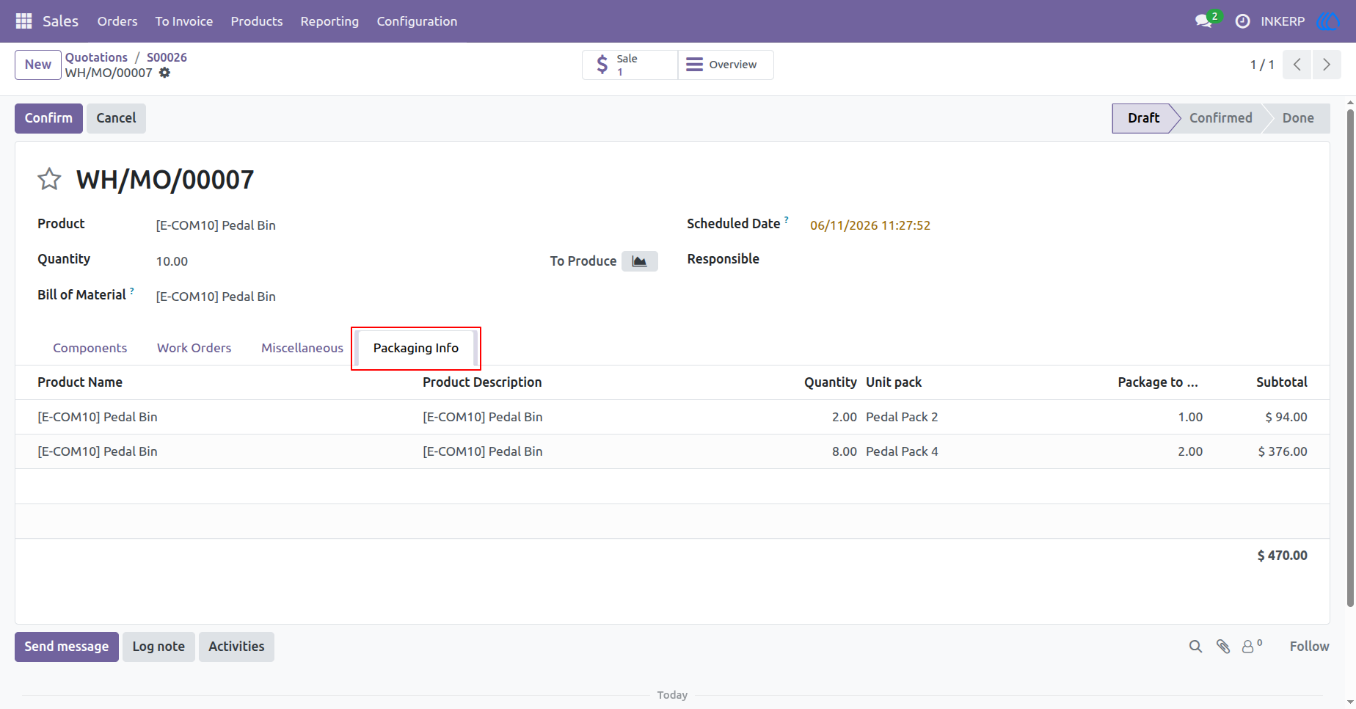This screenshot has width=1356, height=709.
Task: Click the Confirm button
Action: pos(48,118)
